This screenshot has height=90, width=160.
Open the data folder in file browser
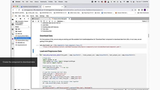[x=22, y=29]
